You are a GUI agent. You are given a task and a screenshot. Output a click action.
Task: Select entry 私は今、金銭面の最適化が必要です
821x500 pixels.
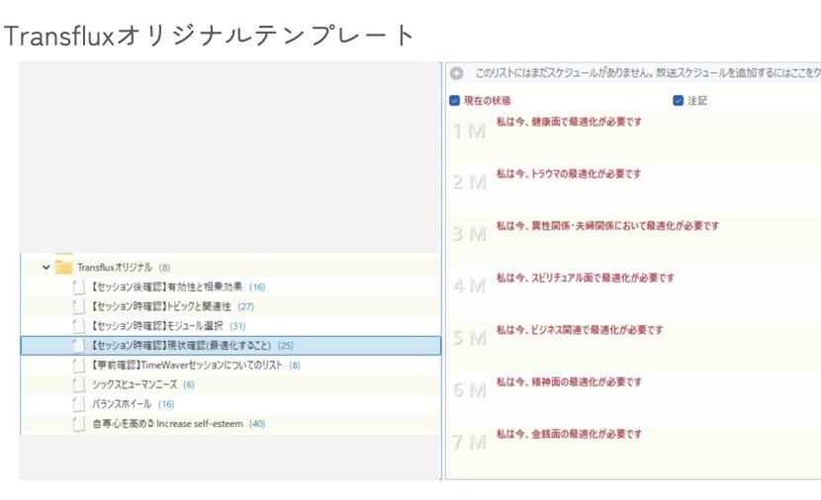pos(569,434)
